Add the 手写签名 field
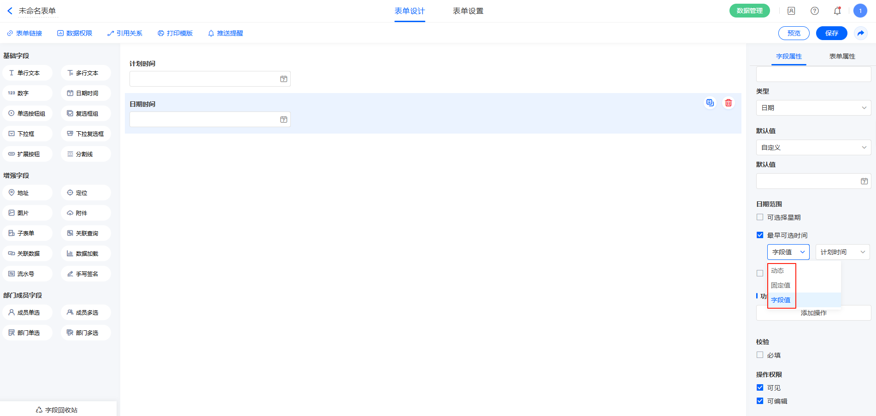This screenshot has width=876, height=416. [86, 274]
